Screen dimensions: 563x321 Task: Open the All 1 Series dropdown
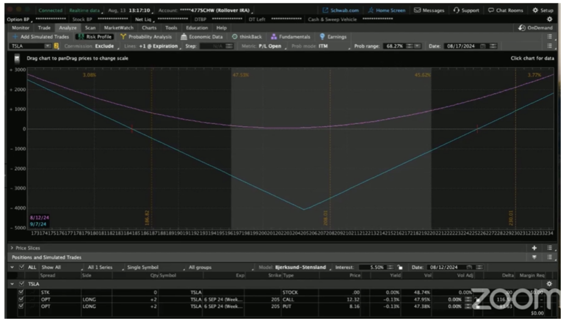106,267
